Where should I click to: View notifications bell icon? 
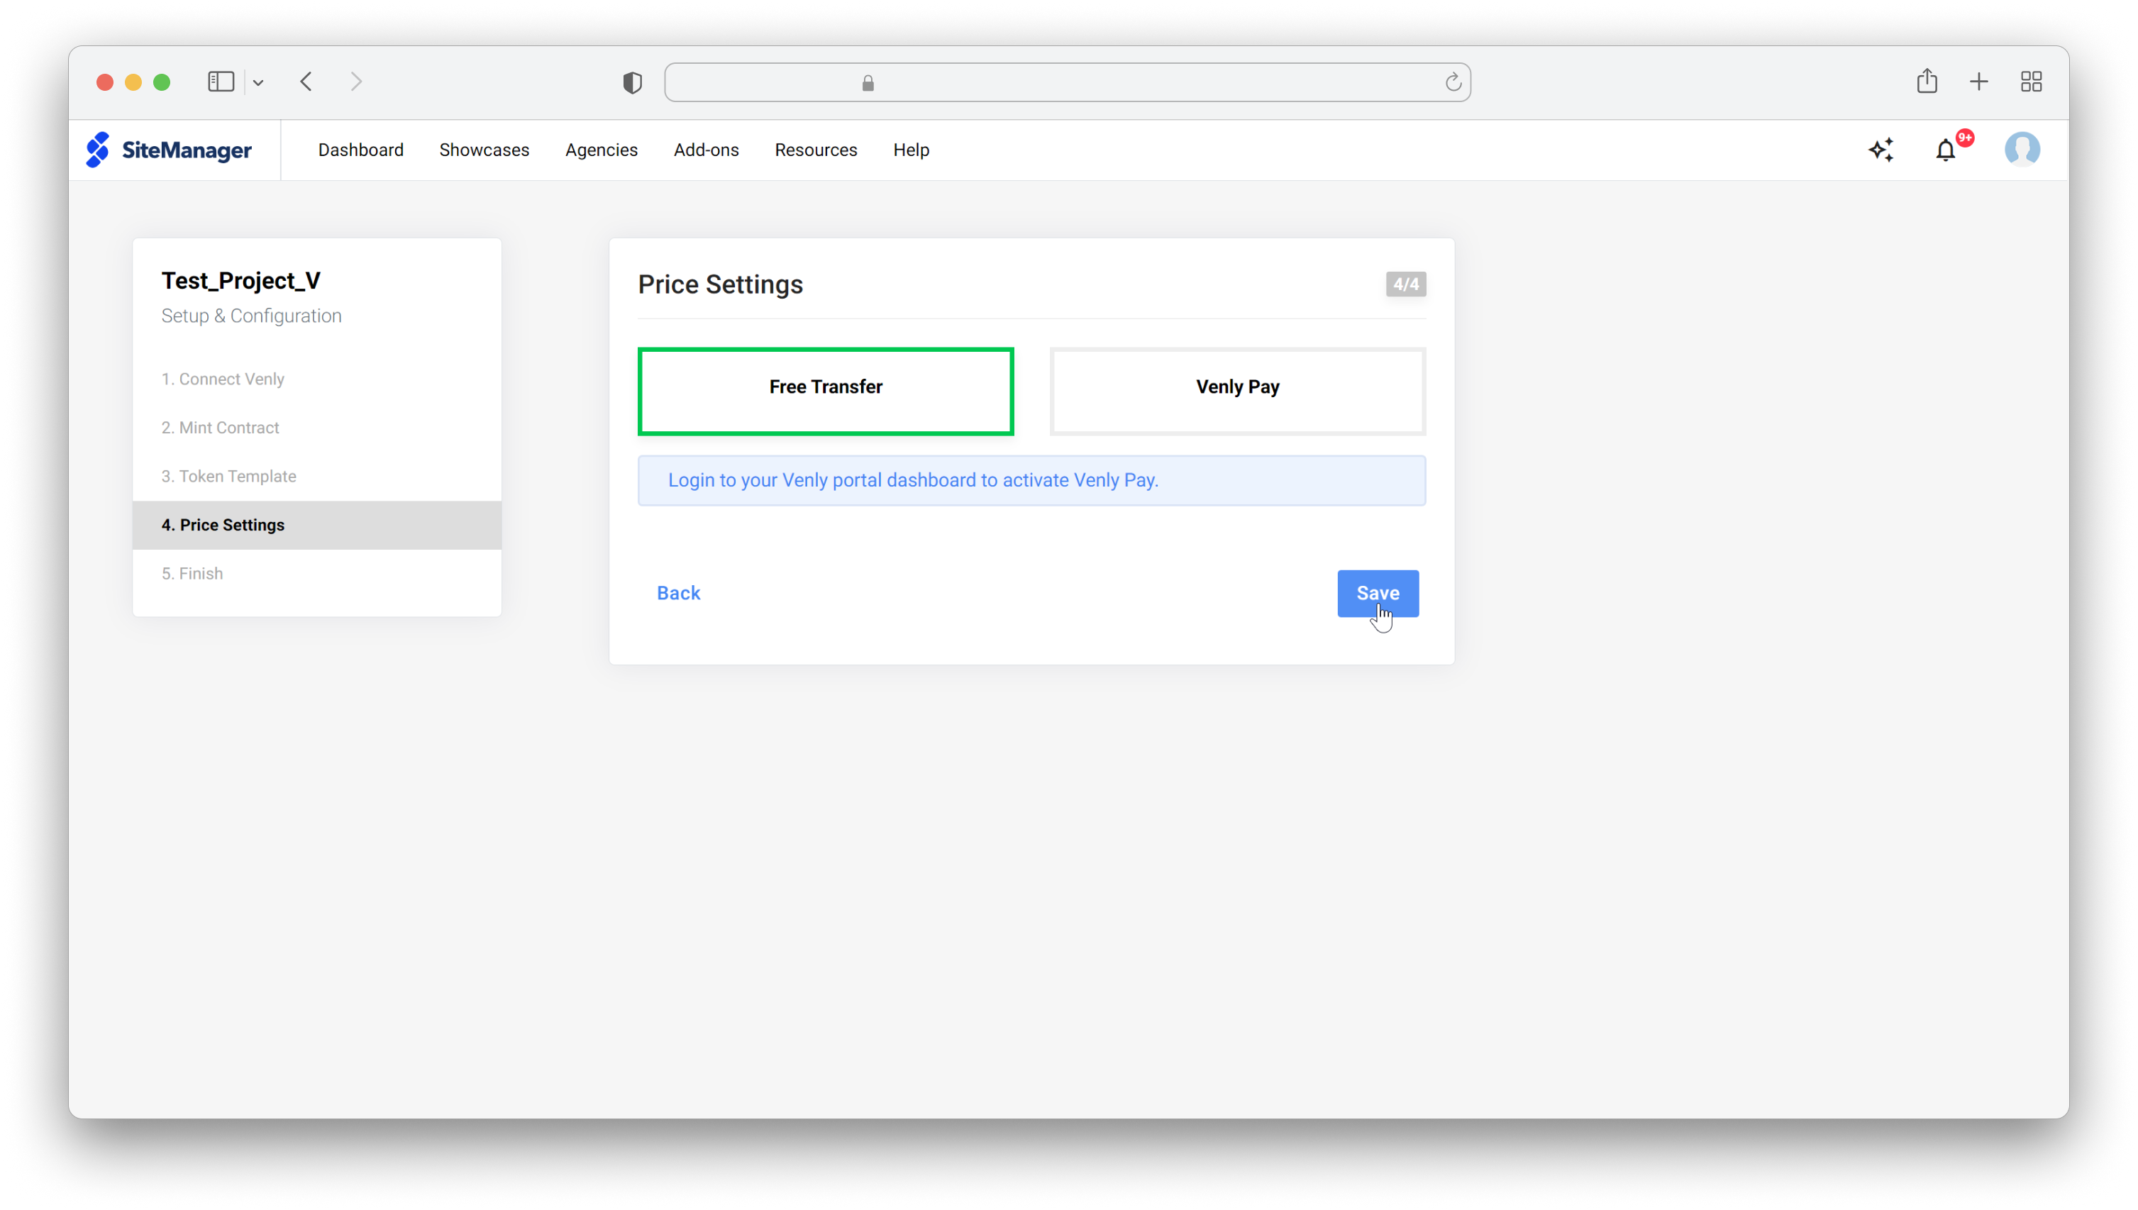point(1947,150)
